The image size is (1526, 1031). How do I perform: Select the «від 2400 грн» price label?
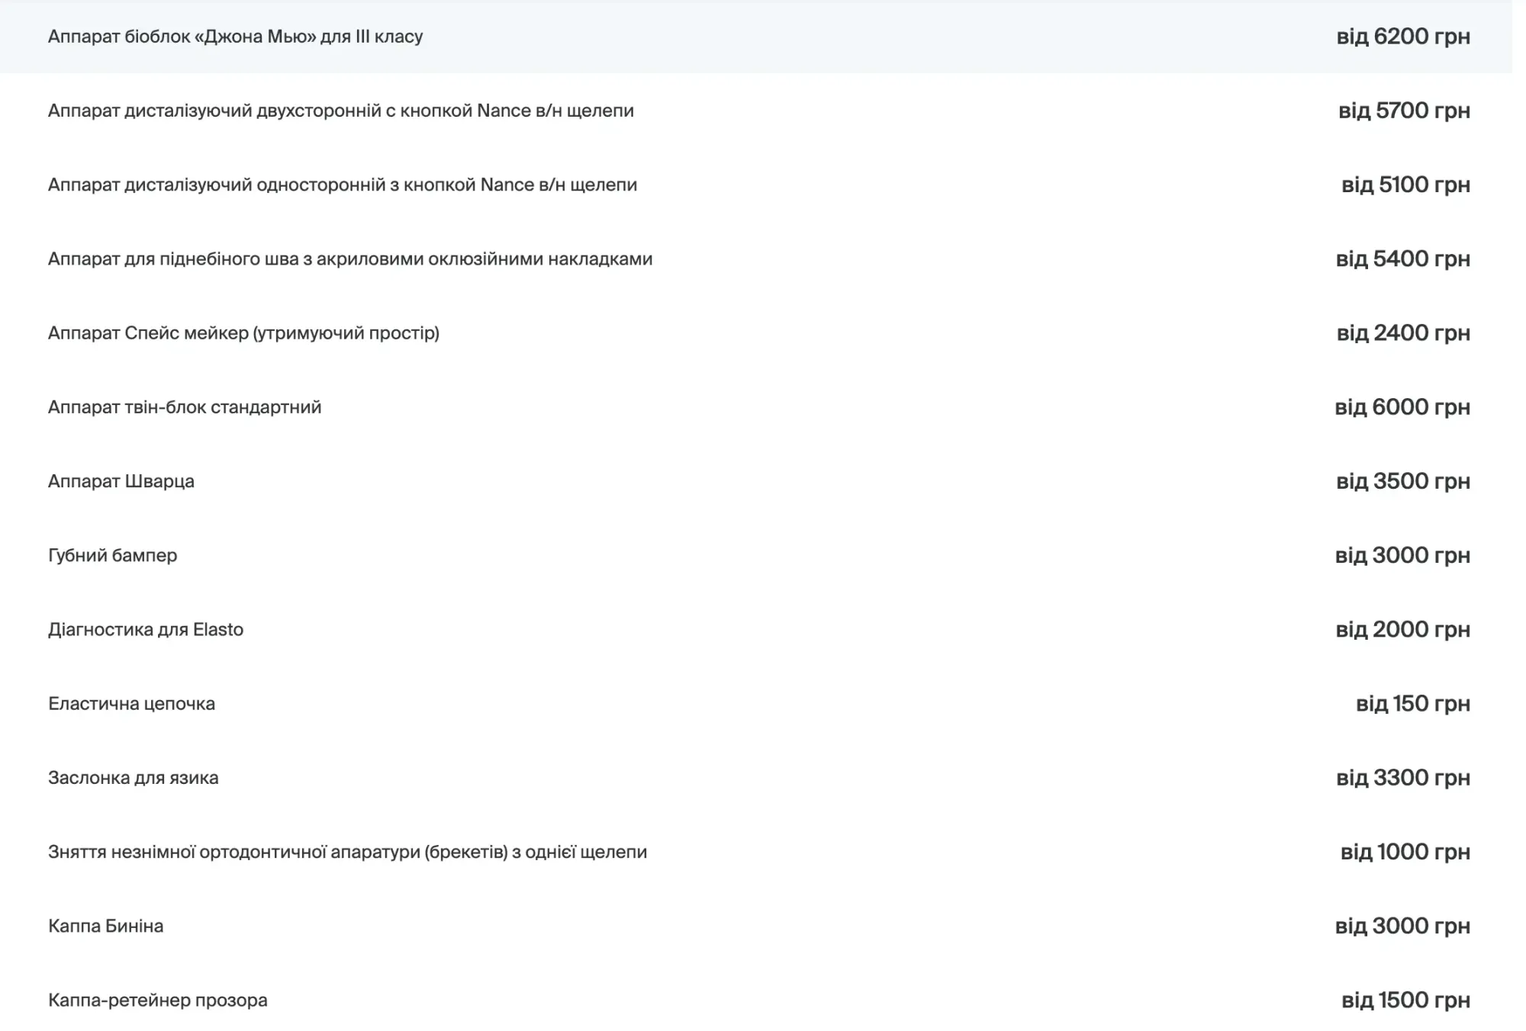[x=1402, y=332]
